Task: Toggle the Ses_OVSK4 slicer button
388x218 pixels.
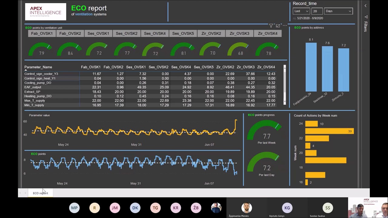Action: [x=155, y=33]
